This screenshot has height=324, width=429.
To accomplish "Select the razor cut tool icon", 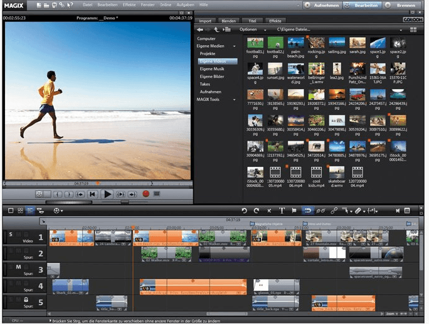I will tap(358, 210).
